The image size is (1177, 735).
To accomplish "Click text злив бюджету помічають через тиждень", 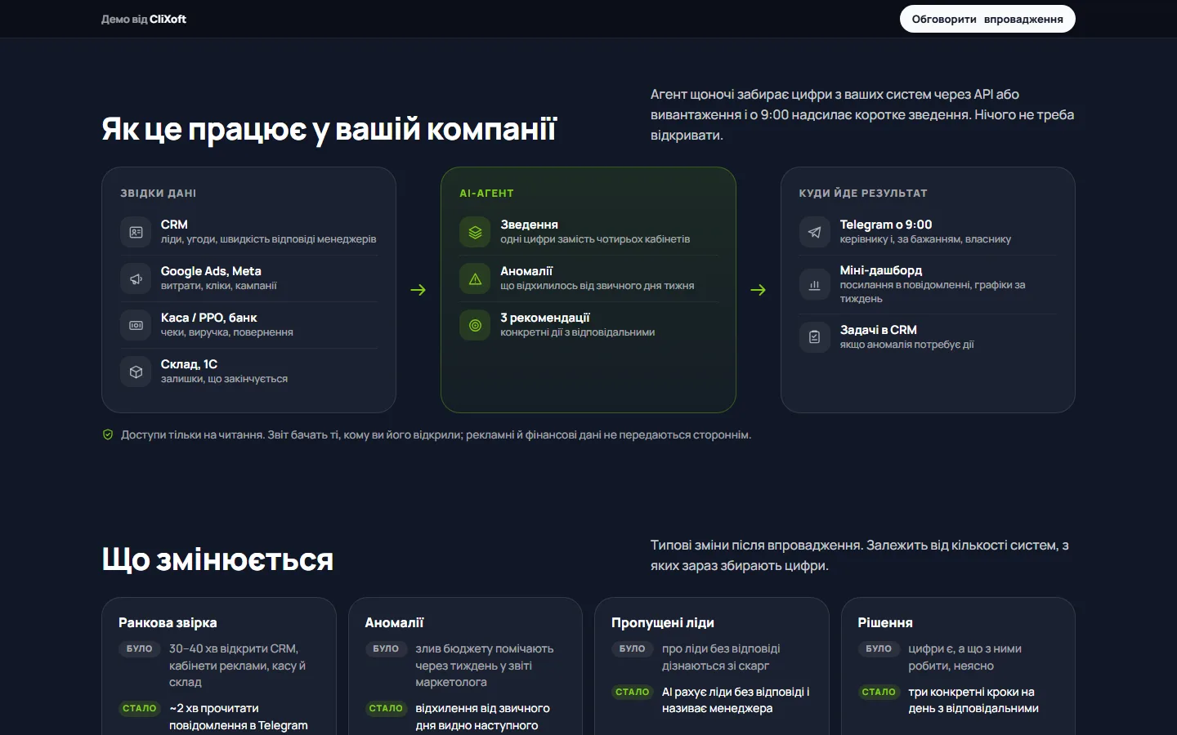I will pos(485,657).
